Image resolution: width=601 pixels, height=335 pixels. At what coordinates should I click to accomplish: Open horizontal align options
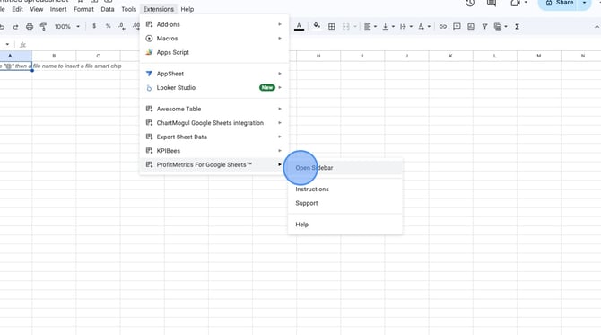(370, 26)
